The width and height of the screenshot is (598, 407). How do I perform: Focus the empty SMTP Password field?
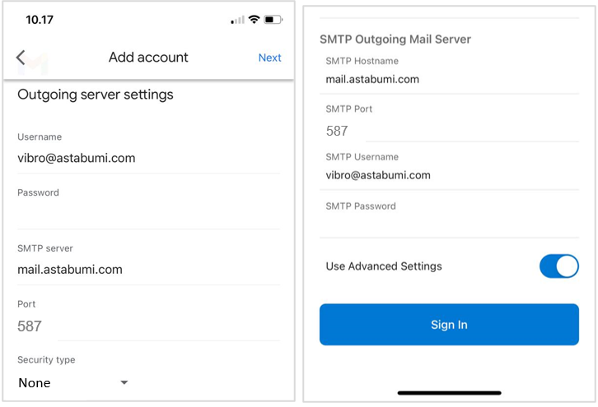(x=449, y=224)
